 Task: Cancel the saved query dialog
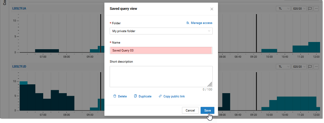point(190,110)
